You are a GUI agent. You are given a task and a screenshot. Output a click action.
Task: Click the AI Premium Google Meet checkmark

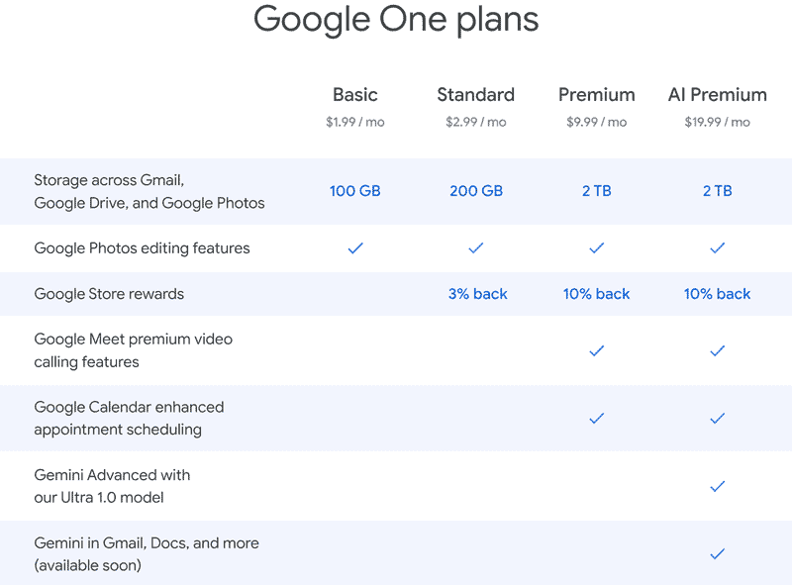(x=718, y=350)
